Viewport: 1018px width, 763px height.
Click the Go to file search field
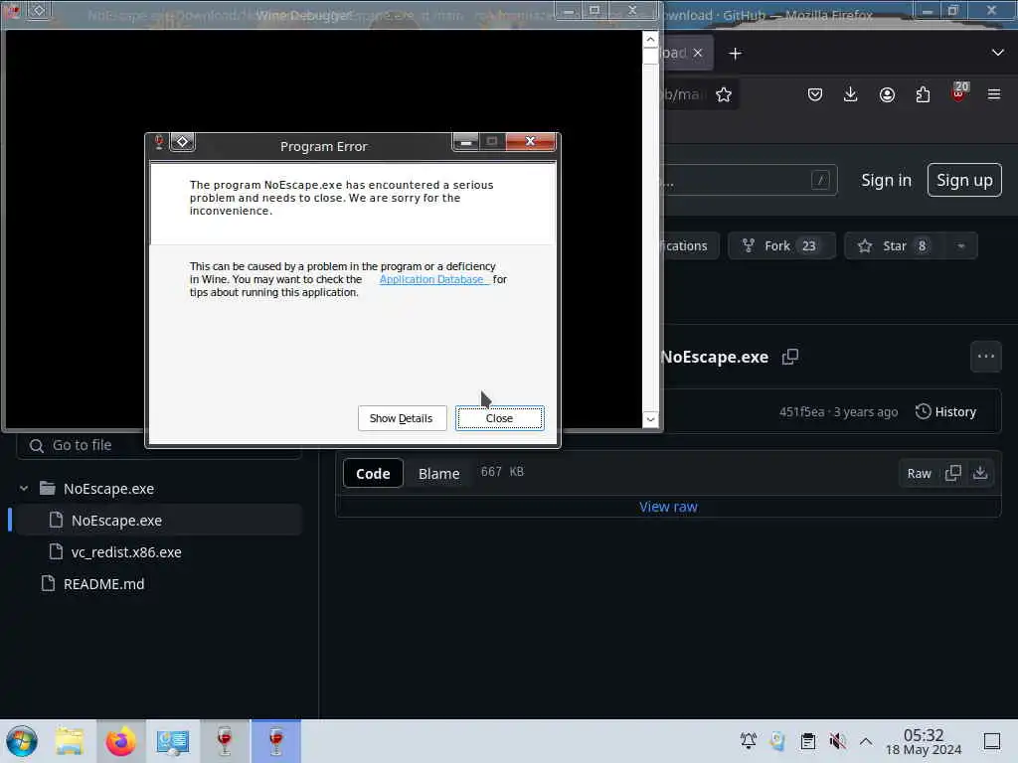click(x=159, y=445)
